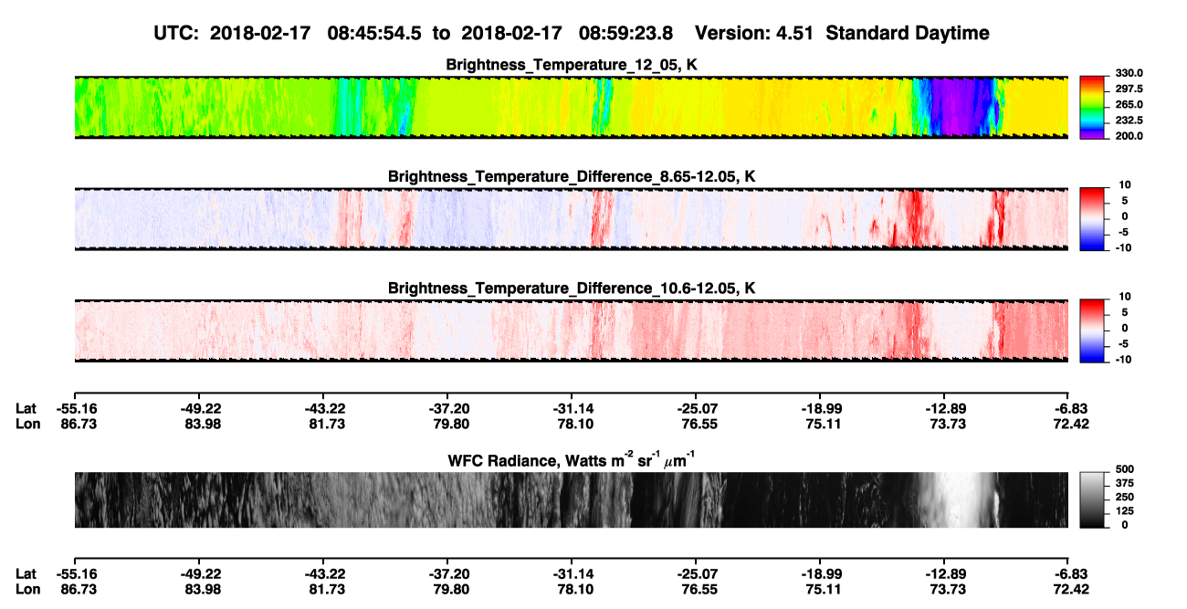
Task: Click the red-blue colorbar of the 10.6-12.05 panel
Action: click(1091, 331)
